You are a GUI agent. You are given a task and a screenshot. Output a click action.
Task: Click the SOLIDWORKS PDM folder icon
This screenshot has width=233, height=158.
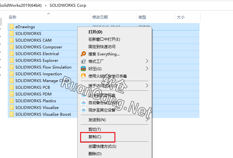coord(12,94)
